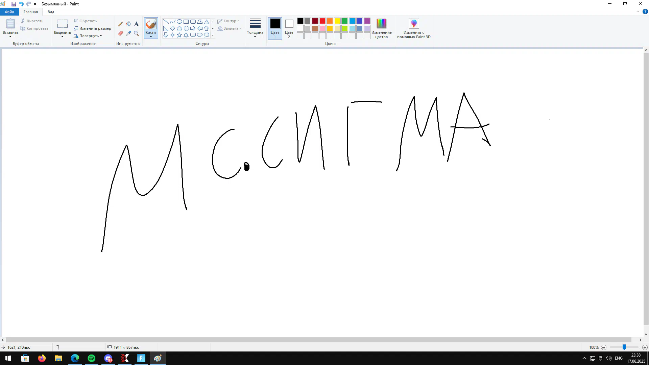The height and width of the screenshot is (365, 649).
Task: Choose the Right arrow shape
Action: point(193,28)
